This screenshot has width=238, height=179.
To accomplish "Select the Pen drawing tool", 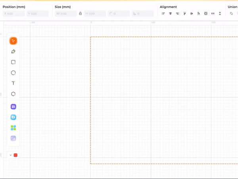I will click(13, 51).
